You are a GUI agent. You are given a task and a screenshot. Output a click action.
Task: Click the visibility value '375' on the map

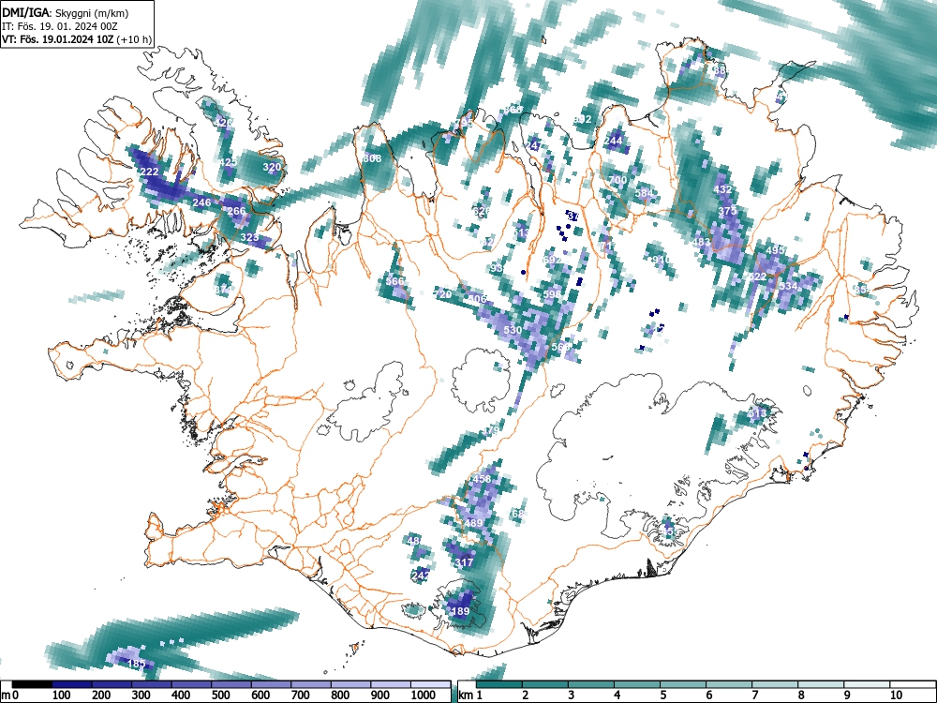click(727, 211)
